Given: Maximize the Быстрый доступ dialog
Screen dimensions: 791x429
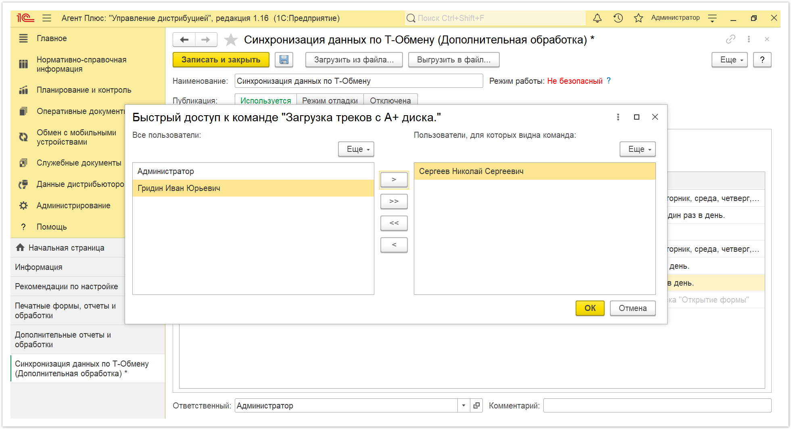Looking at the screenshot, I should (x=637, y=117).
